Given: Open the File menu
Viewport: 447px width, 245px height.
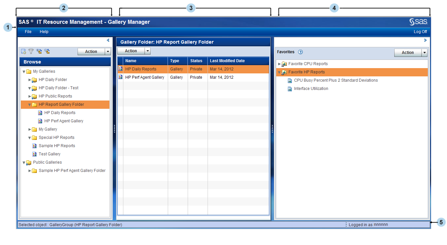Looking at the screenshot, I should pos(28,31).
